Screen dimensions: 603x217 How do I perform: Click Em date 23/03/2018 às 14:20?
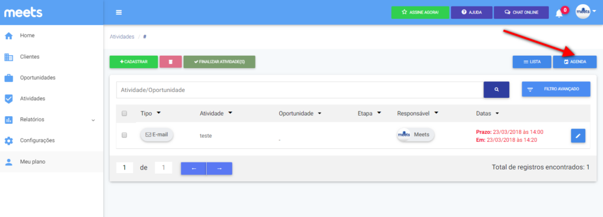point(506,140)
